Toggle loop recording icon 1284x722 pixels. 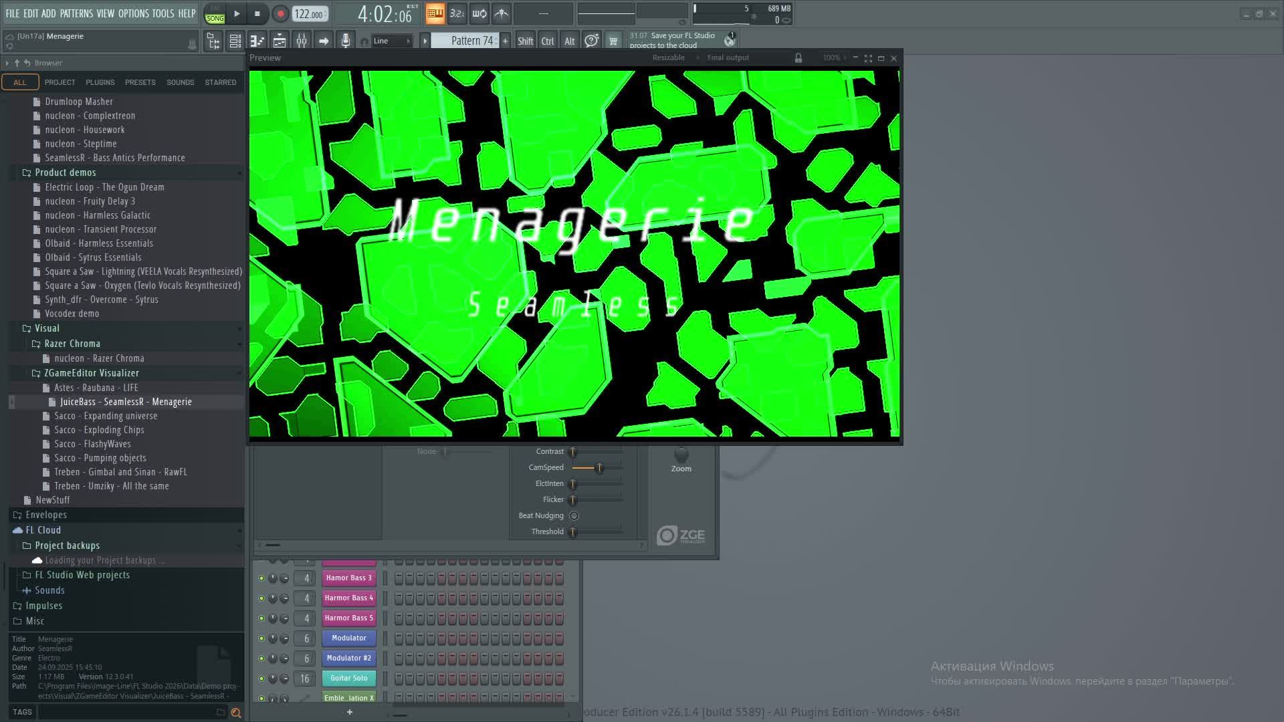[479, 13]
